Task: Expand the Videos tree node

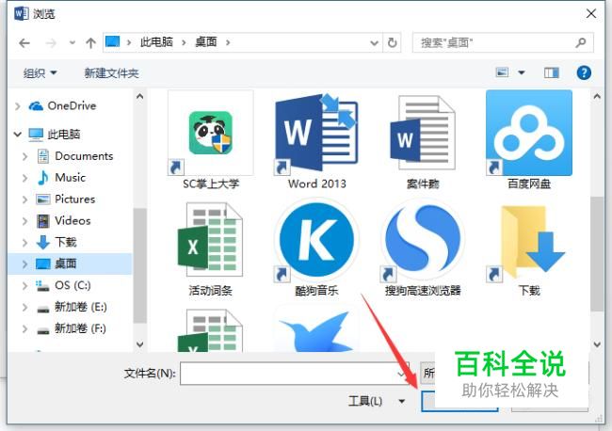Action: click(x=25, y=221)
